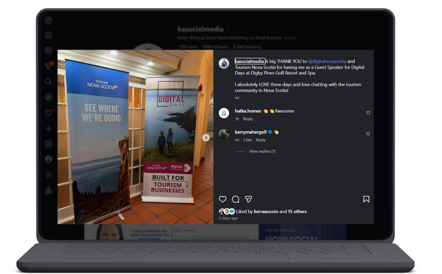
Task: Create new post plus icon
Action: 48,128
